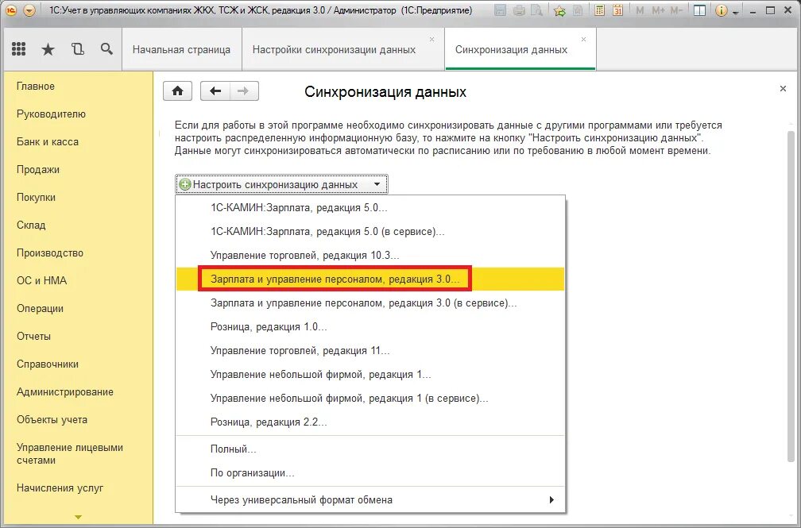Close the Синхронизация данных tab

[x=583, y=40]
